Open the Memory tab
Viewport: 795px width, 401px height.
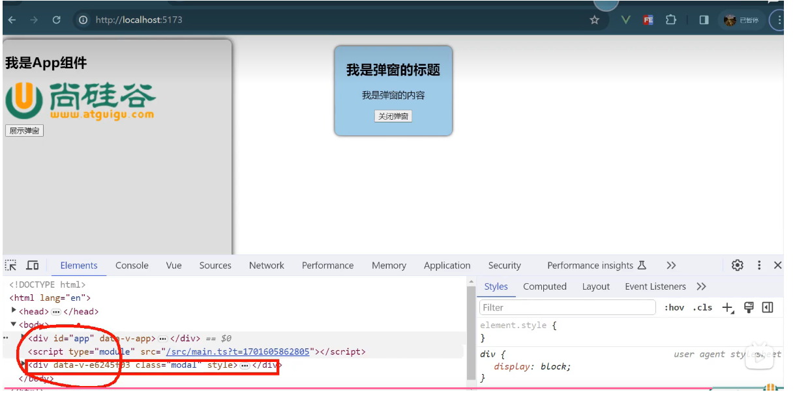tap(389, 266)
